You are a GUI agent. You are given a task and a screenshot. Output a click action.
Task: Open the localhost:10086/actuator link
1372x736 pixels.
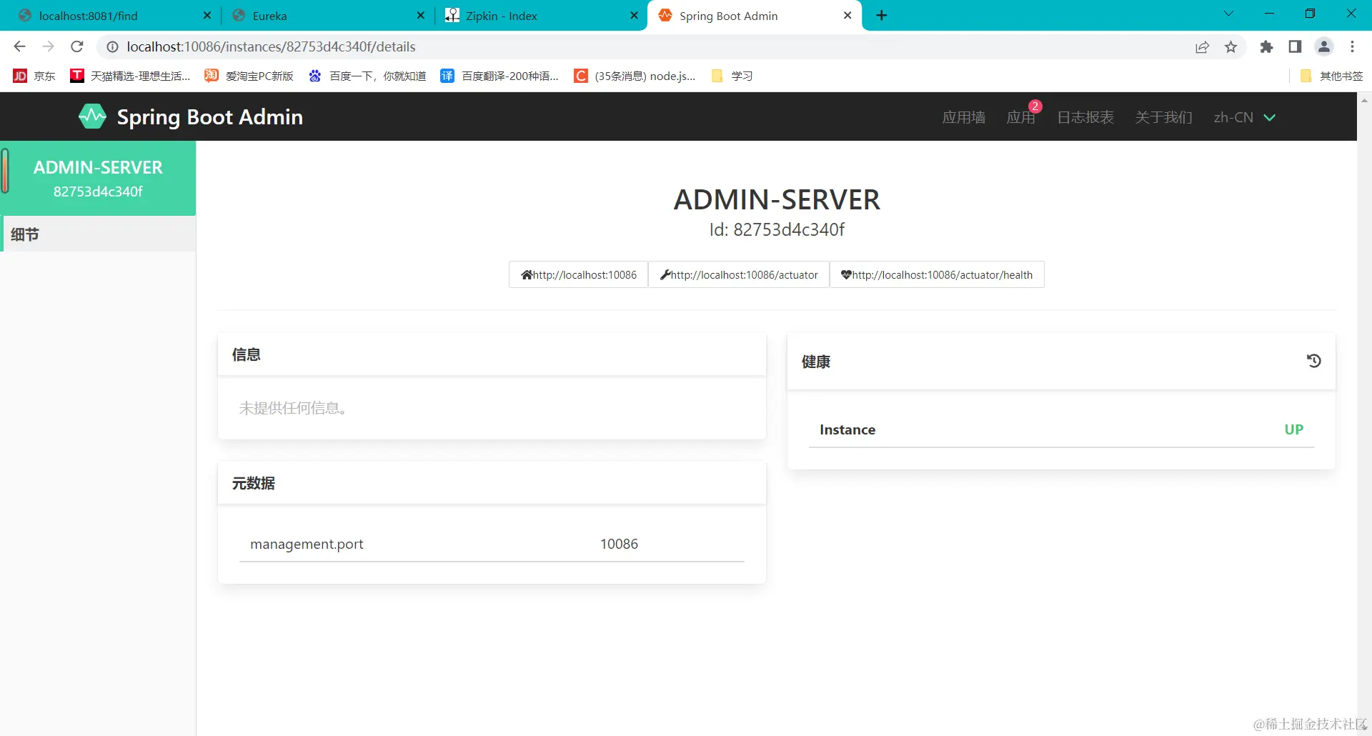739,274
